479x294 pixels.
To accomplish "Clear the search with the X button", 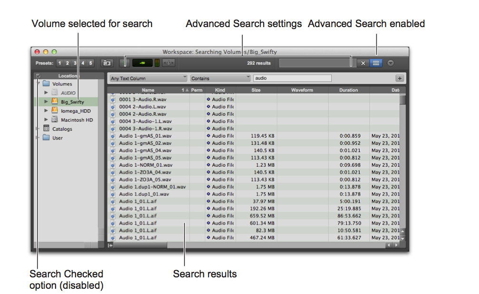I will click(x=363, y=63).
